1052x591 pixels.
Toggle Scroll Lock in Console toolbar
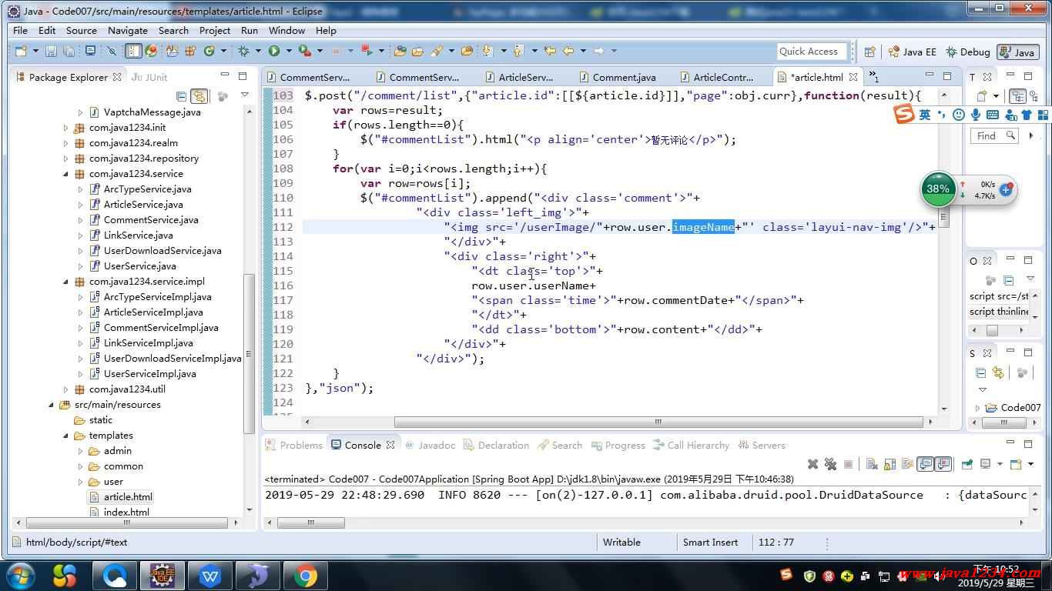point(890,464)
